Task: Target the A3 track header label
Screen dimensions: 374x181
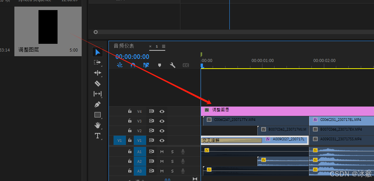Action: pos(139,171)
